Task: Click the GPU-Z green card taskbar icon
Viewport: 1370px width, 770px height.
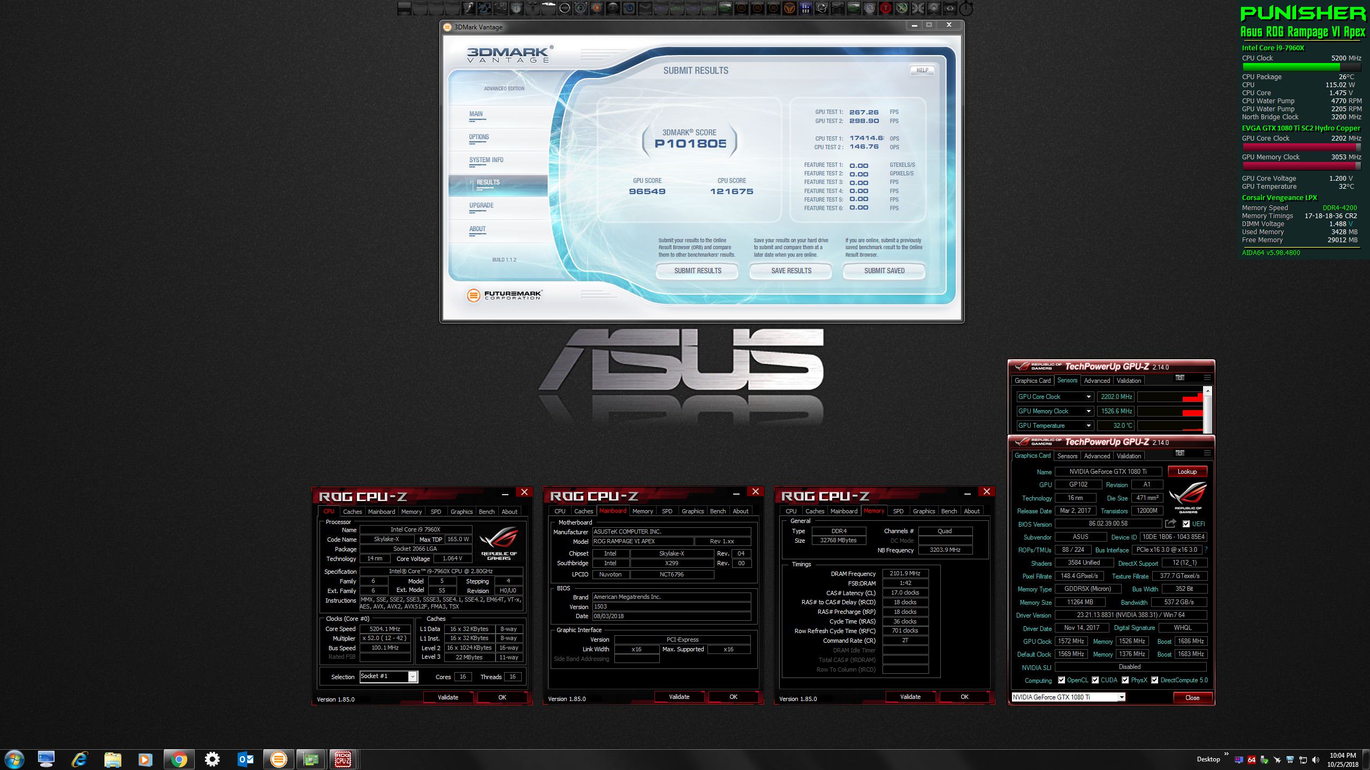Action: tap(311, 759)
